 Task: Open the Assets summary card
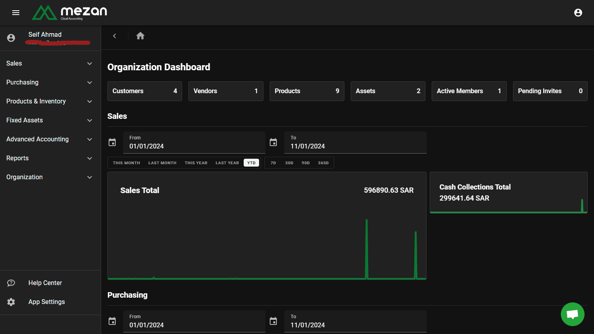[388, 91]
